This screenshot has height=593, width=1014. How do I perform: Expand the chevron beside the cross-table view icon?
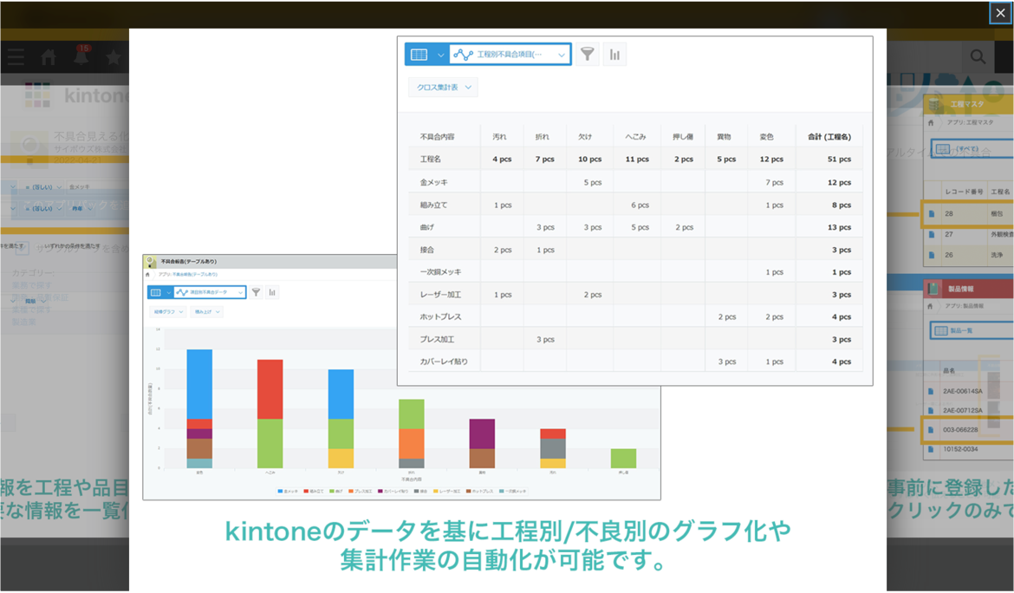[x=440, y=55]
